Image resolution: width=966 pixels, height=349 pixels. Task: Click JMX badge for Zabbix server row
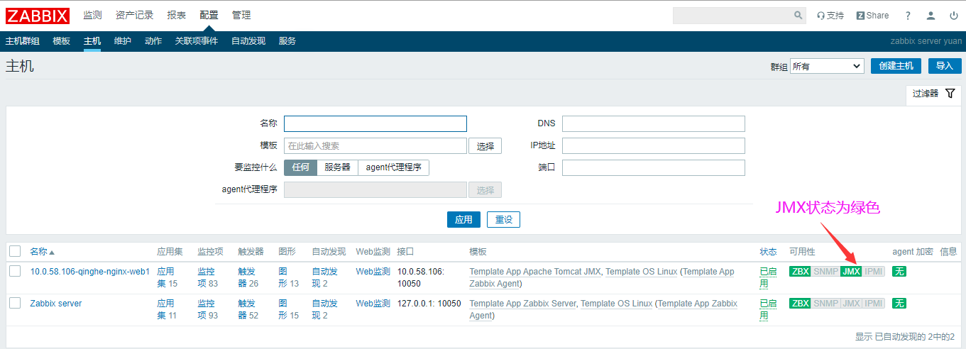[851, 304]
